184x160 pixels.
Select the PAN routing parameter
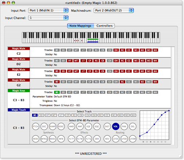point(124,127)
